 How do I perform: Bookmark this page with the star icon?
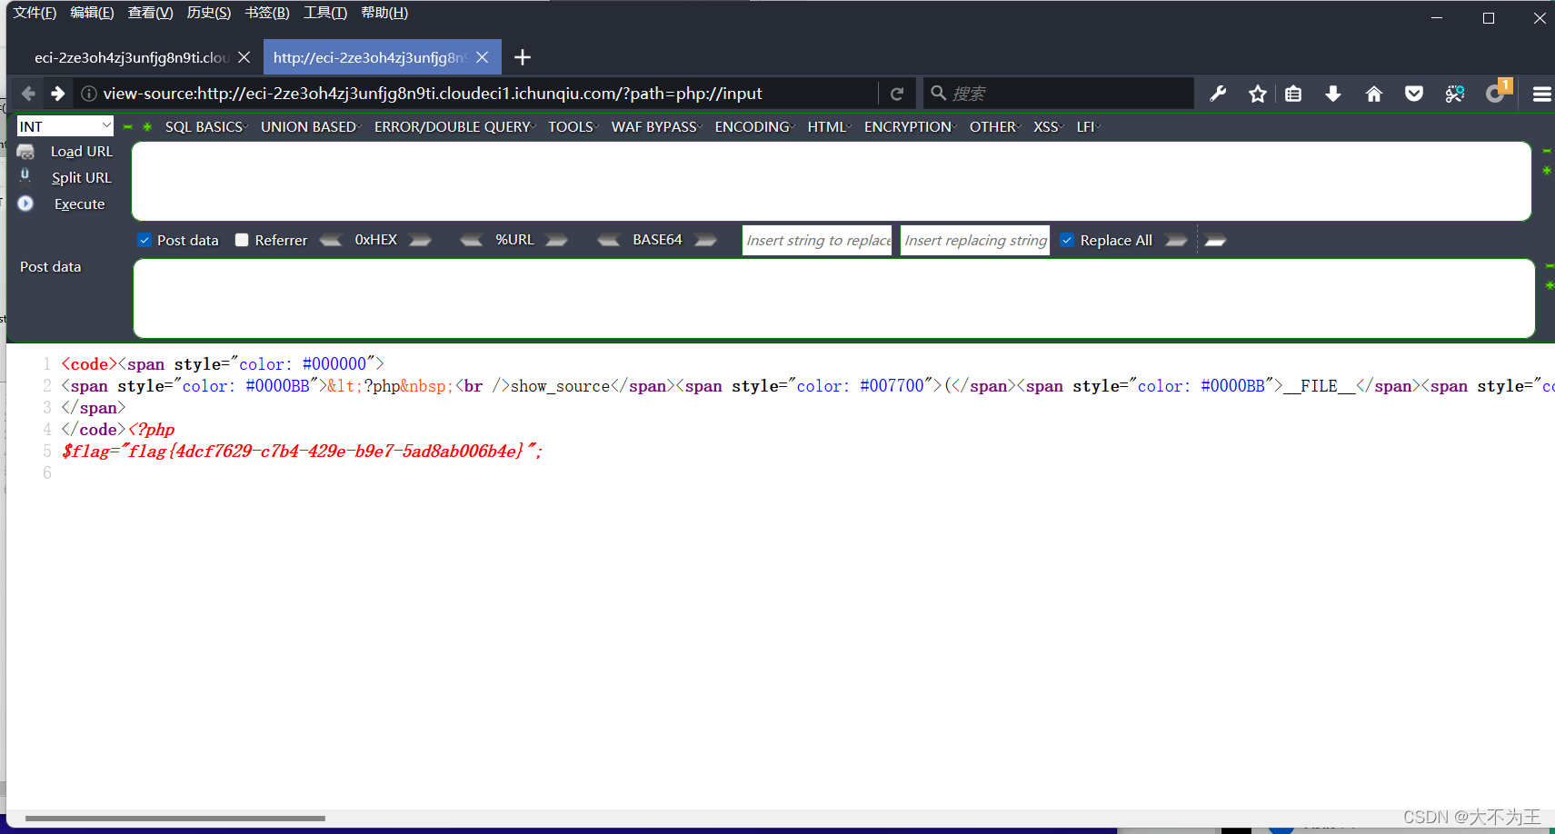[1258, 94]
